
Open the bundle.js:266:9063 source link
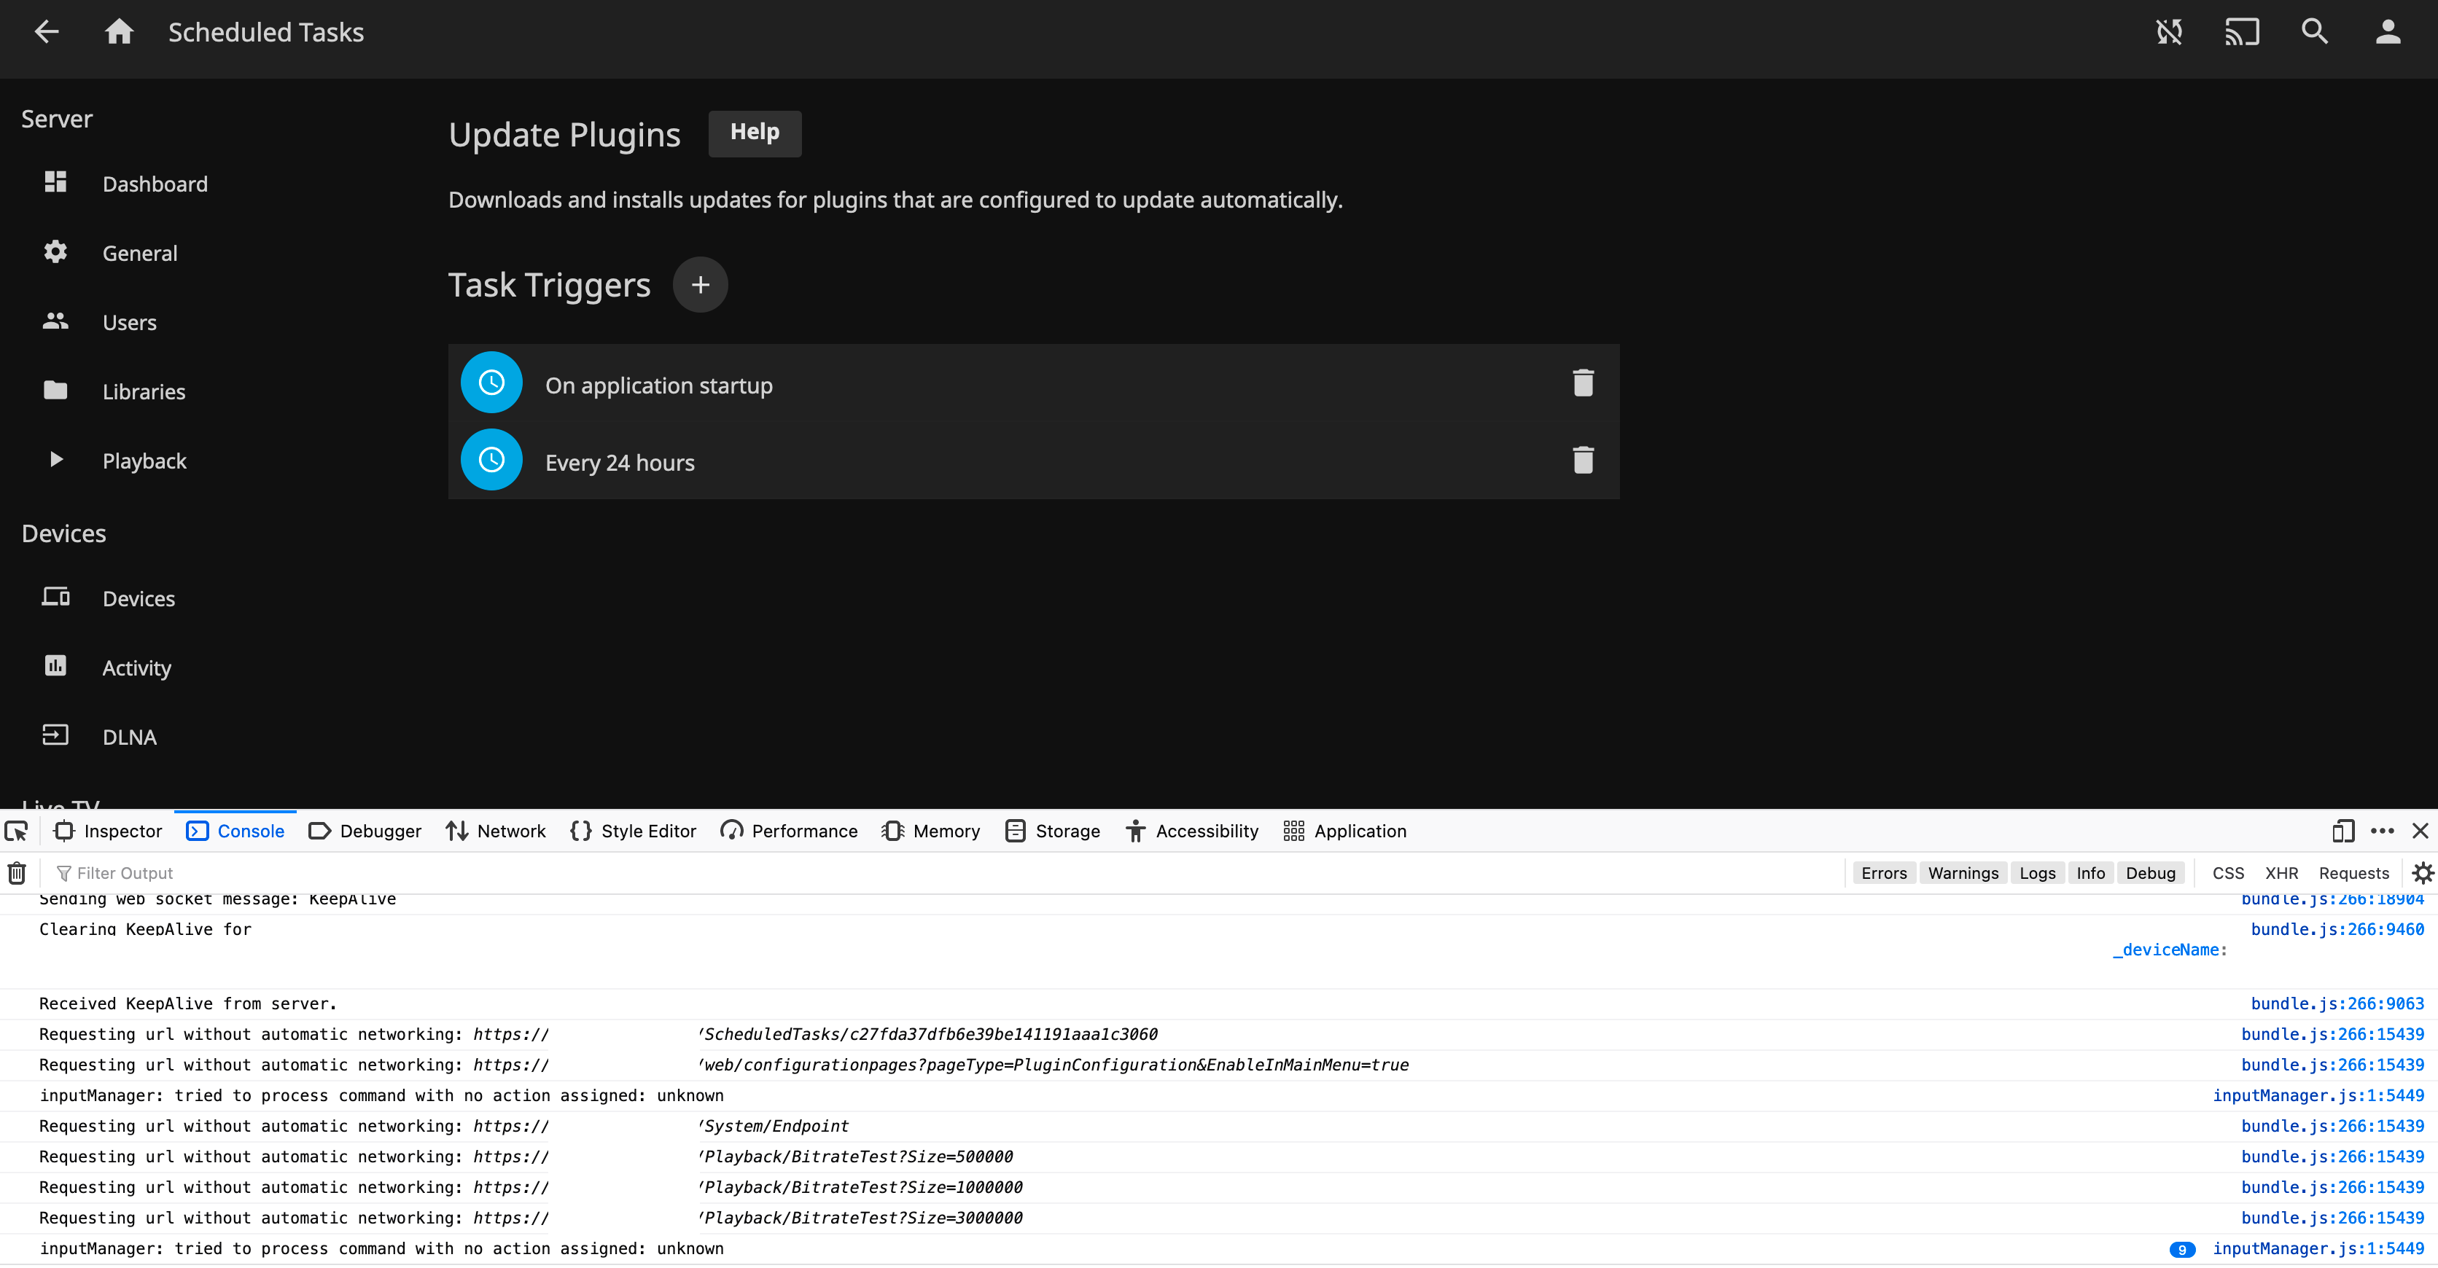coord(2339,1003)
